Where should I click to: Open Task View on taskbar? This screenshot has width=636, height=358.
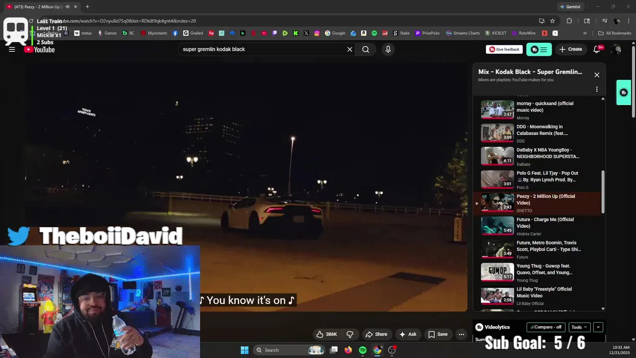point(334,350)
